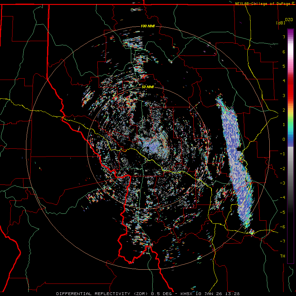This screenshot has height=296, width=296.
Task: Click the legend value 4
Action: tap(284, 81)
